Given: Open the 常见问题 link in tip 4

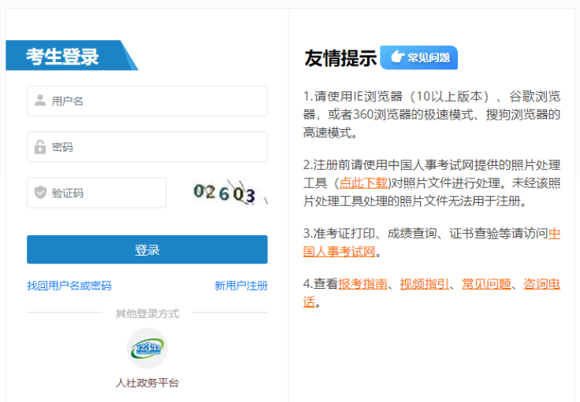Looking at the screenshot, I should 486,284.
